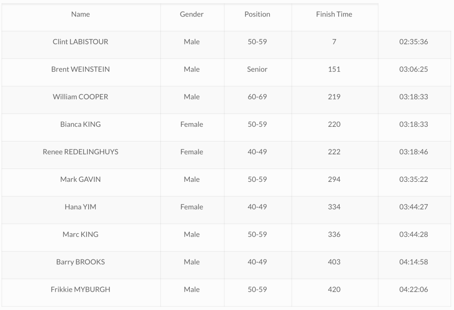Click on Marc KING's name
Image resolution: width=454 pixels, height=310 pixels.
(x=80, y=234)
